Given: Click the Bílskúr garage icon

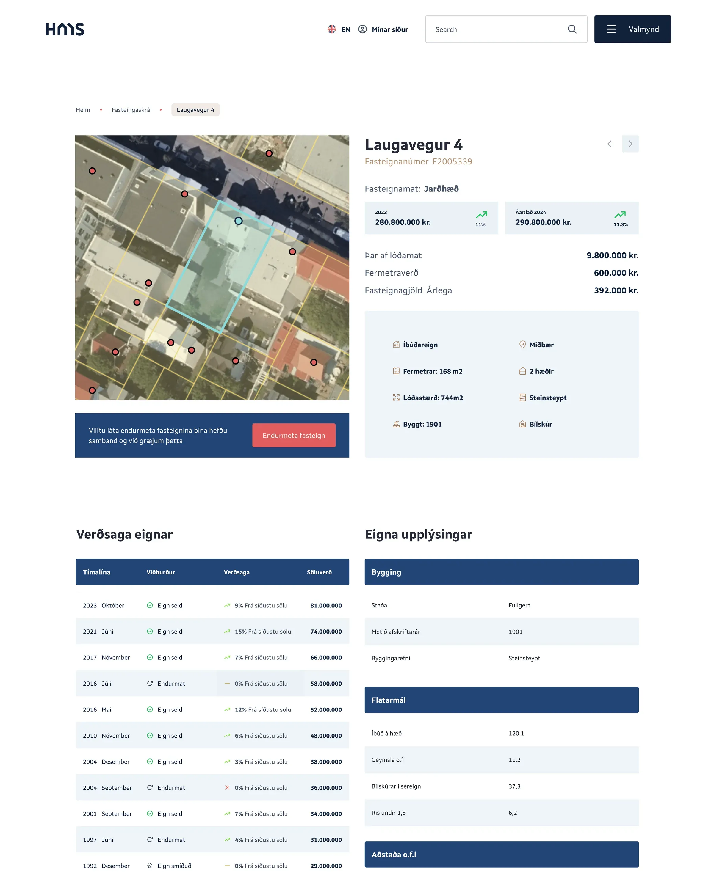Looking at the screenshot, I should tap(522, 424).
